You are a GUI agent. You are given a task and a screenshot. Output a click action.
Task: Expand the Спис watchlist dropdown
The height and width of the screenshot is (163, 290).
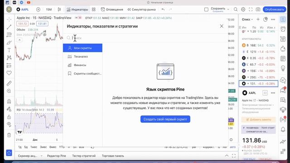[247, 19]
